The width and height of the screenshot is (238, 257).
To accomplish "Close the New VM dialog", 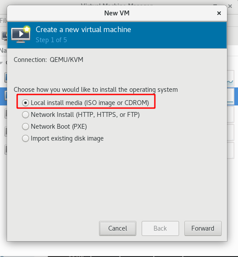I will tap(219, 13).
